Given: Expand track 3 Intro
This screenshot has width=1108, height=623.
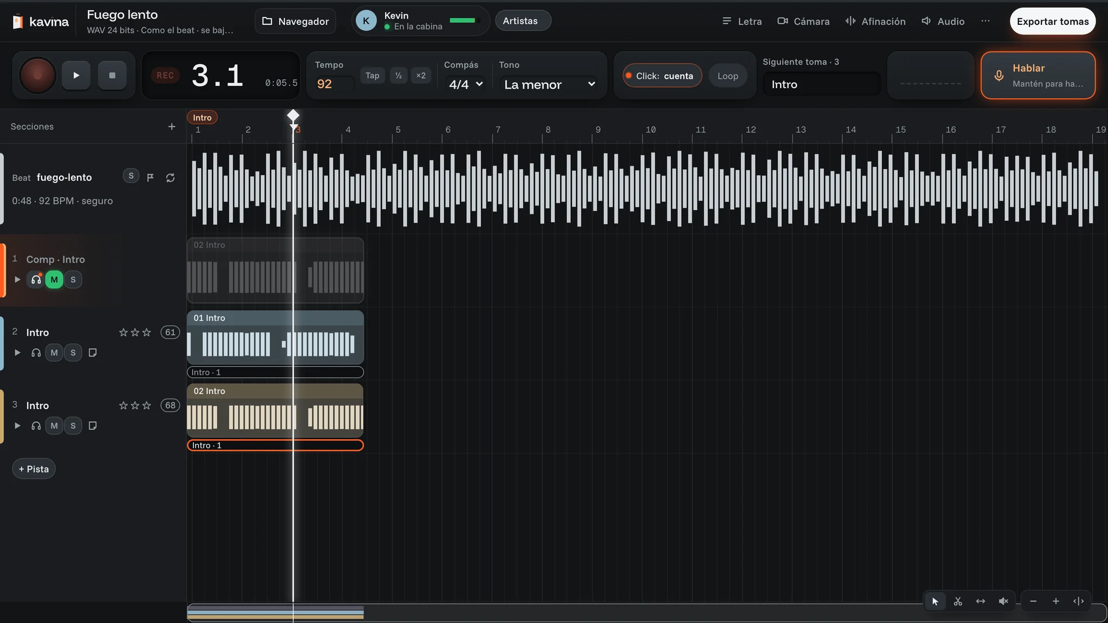Looking at the screenshot, I should 17,426.
